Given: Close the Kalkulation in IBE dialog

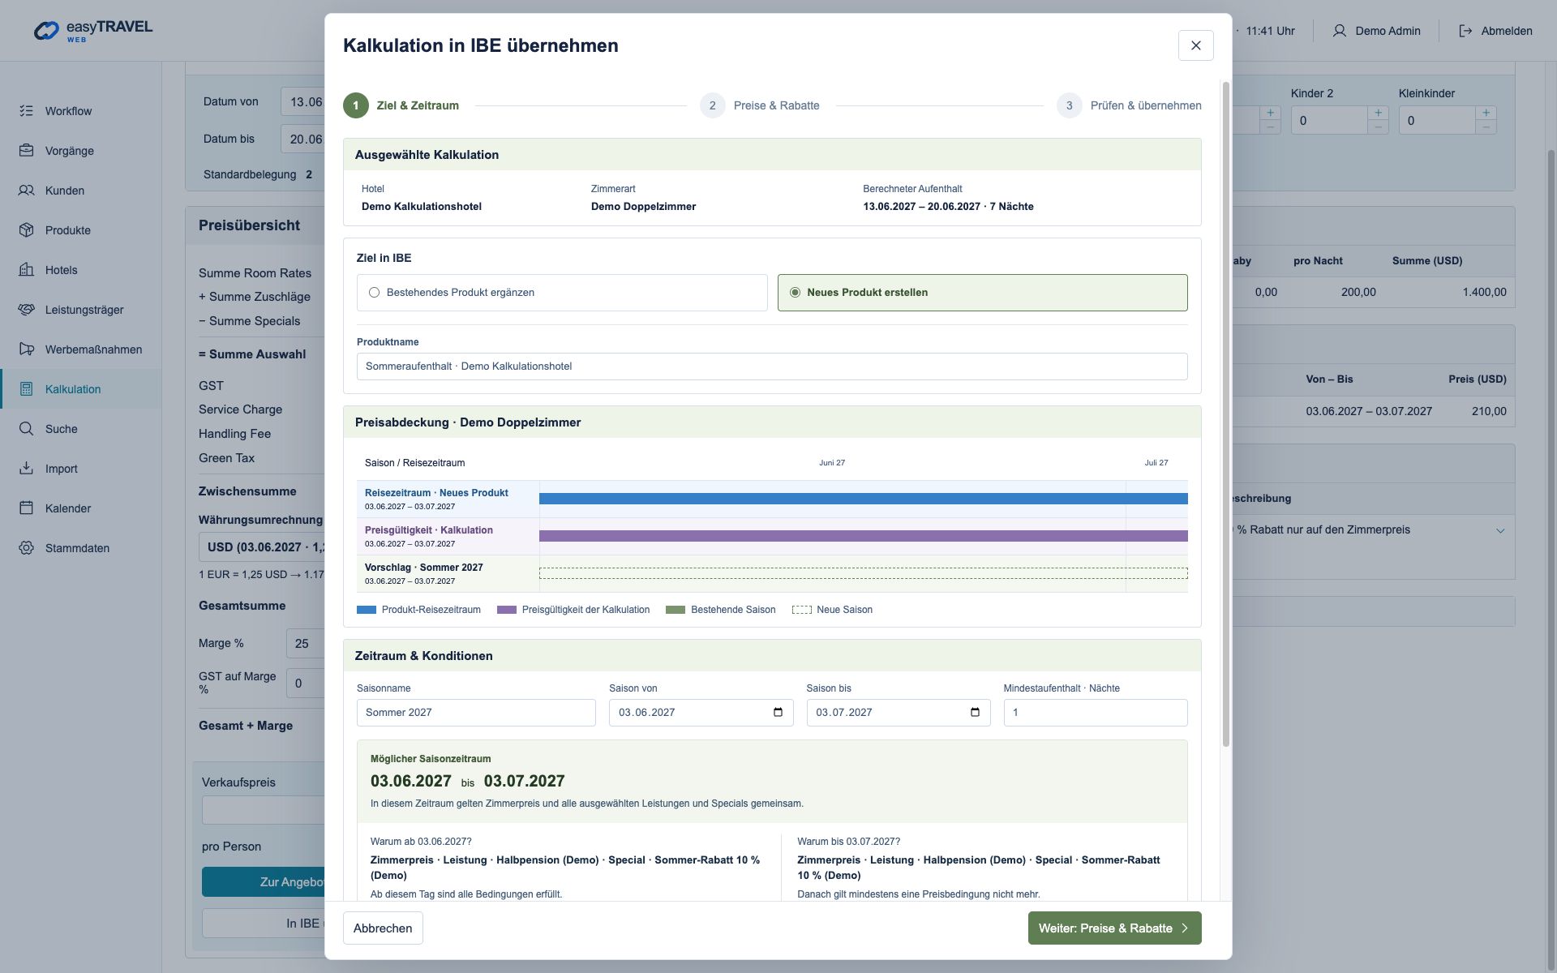Looking at the screenshot, I should coord(1195,45).
